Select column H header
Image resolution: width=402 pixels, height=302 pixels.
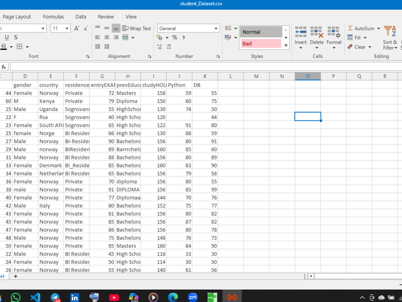pos(128,76)
